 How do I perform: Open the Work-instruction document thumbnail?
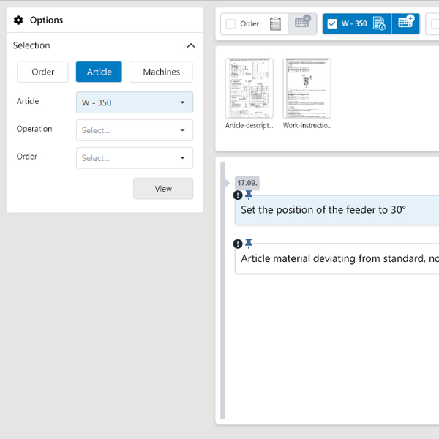307,89
